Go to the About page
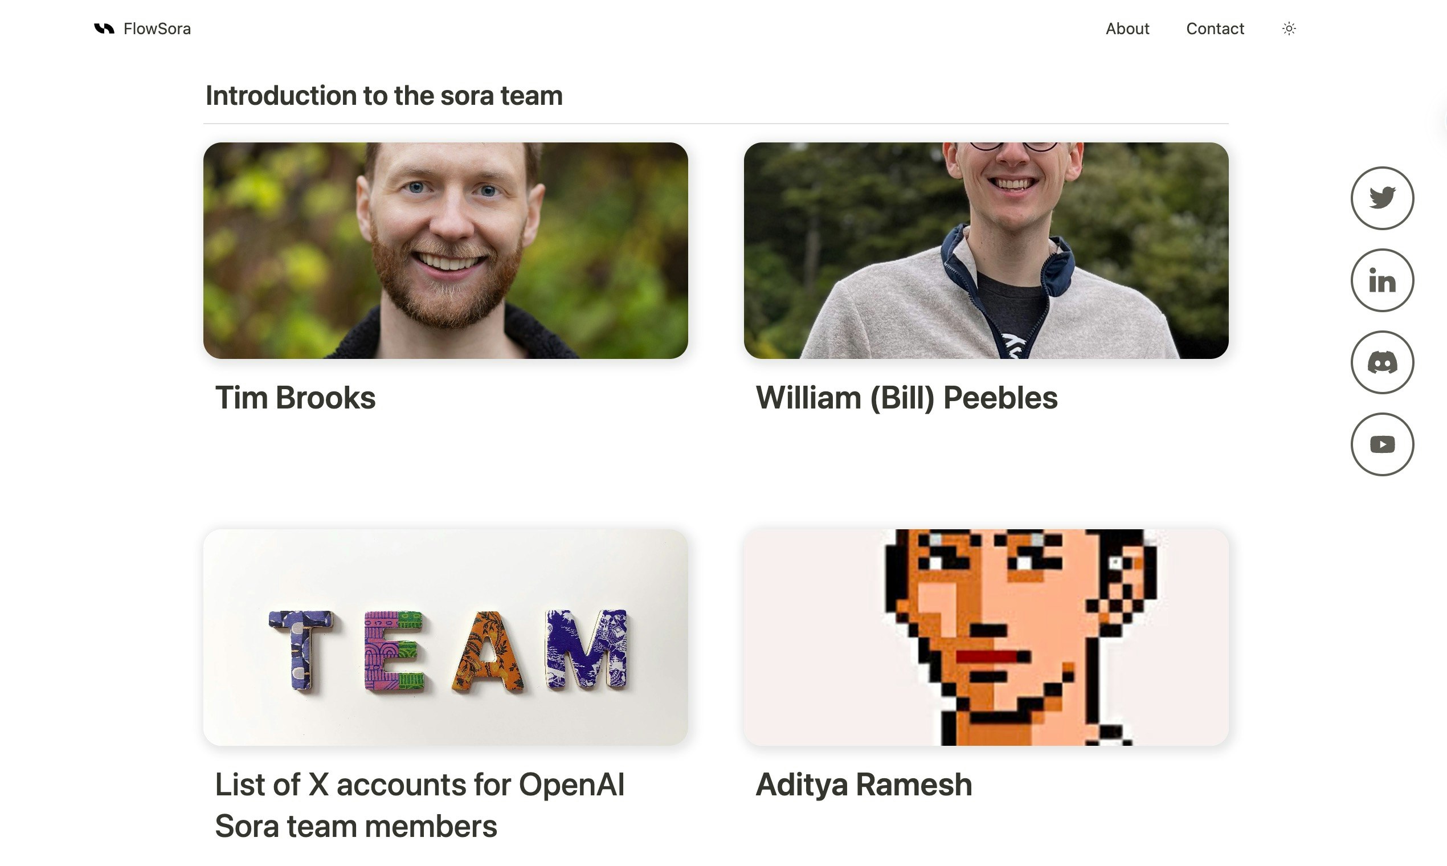Viewport: 1447px width, 866px height. pos(1127,28)
